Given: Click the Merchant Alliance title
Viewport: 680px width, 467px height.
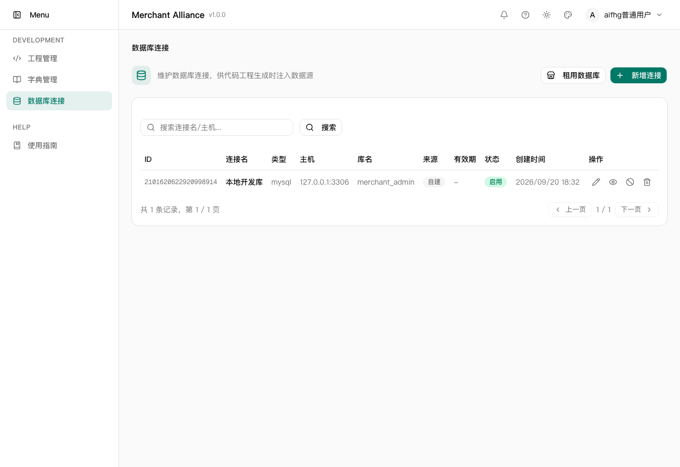Looking at the screenshot, I should pyautogui.click(x=168, y=15).
